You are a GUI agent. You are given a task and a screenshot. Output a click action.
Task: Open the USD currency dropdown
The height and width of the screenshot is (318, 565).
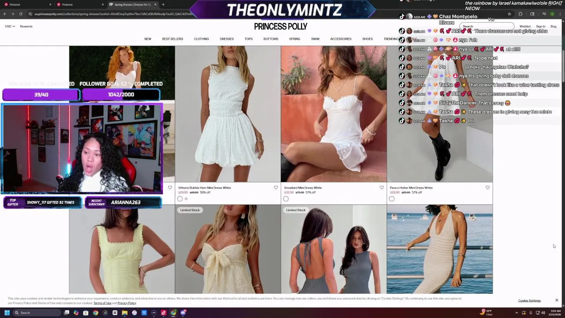[x=10, y=26]
